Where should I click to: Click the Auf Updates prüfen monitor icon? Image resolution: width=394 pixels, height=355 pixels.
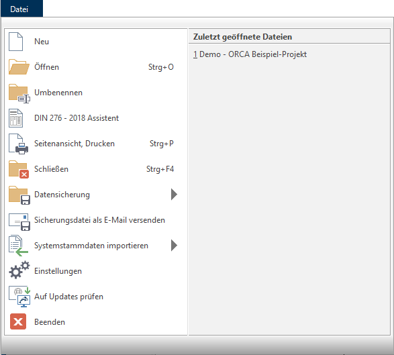click(x=19, y=297)
